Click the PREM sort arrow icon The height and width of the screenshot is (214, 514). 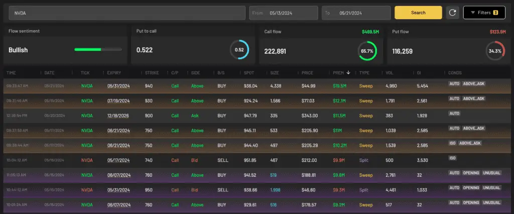click(348, 73)
